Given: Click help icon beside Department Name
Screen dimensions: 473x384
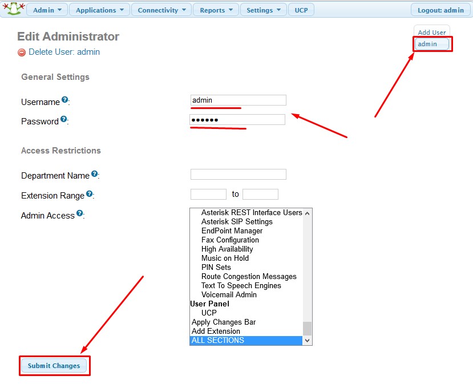Looking at the screenshot, I should click(95, 174).
